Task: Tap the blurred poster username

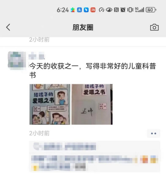Action: click(36, 56)
